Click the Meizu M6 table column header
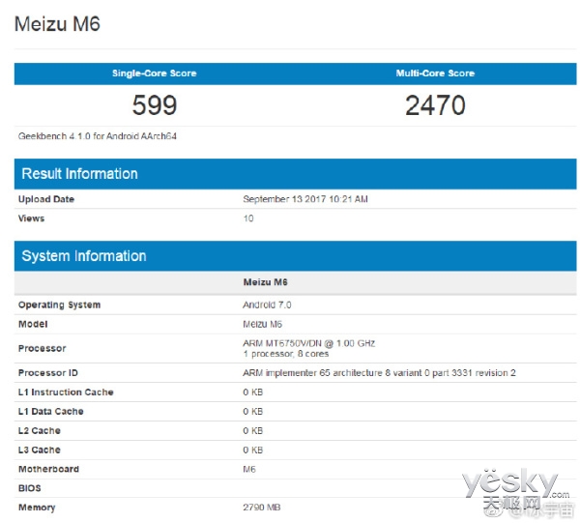 (265, 282)
